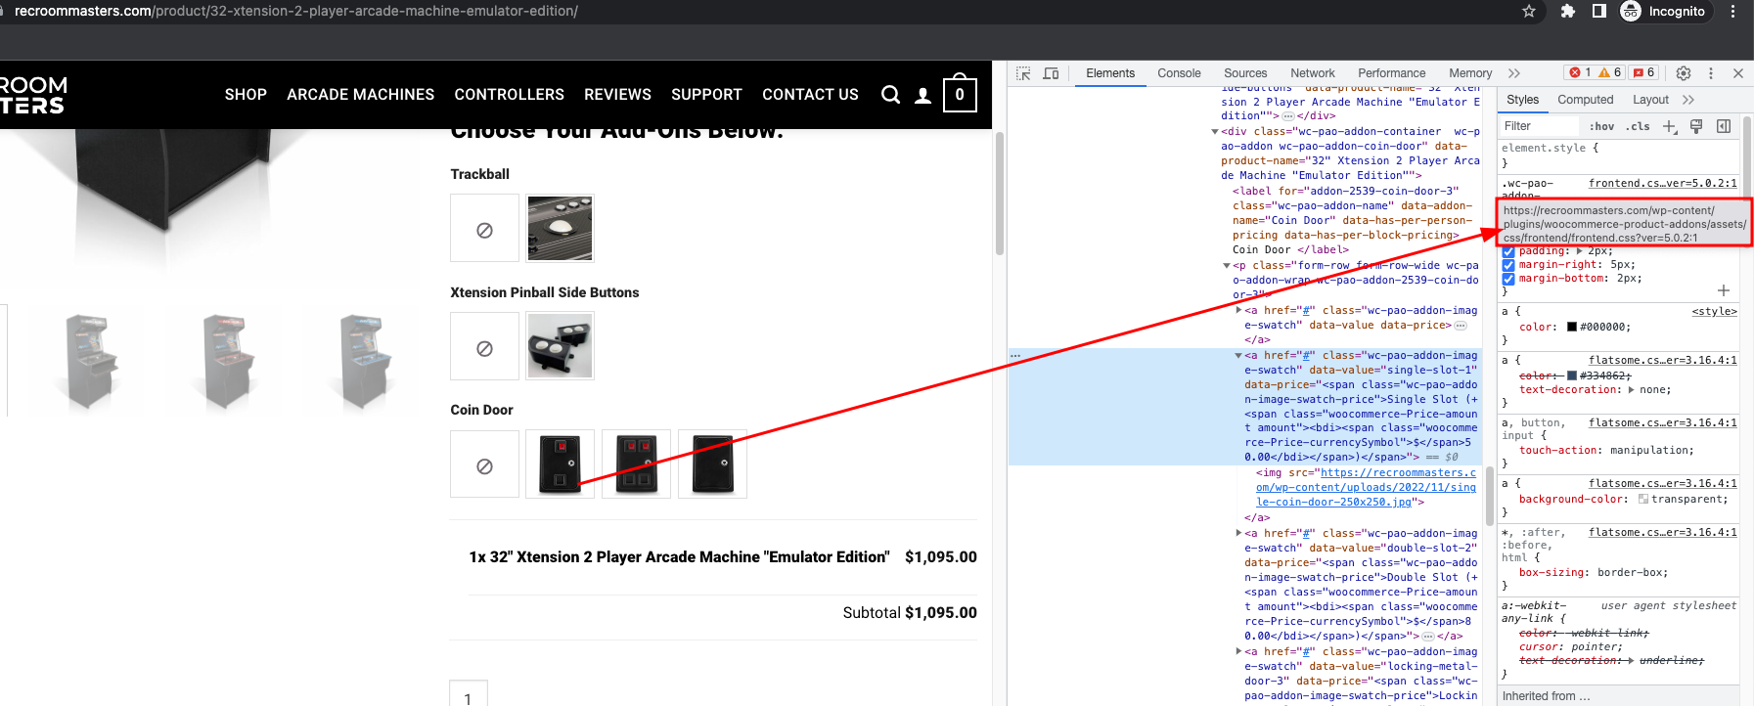Select the no-Coin Door option swatch
Viewport: 1754px width, 706px height.
point(484,464)
